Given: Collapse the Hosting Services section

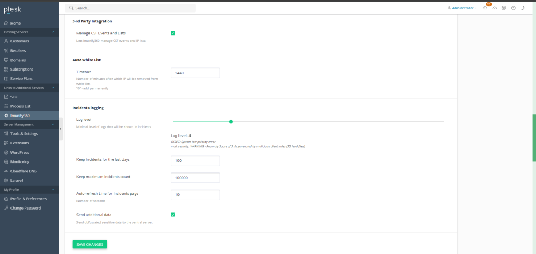Looking at the screenshot, I should point(53,32).
